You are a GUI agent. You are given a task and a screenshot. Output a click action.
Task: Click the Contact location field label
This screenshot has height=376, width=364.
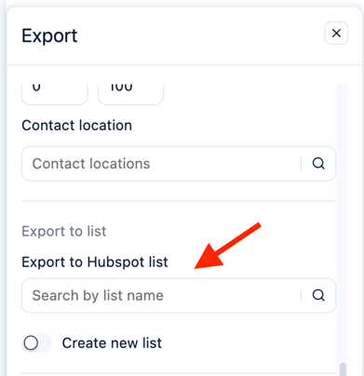pyautogui.click(x=76, y=126)
